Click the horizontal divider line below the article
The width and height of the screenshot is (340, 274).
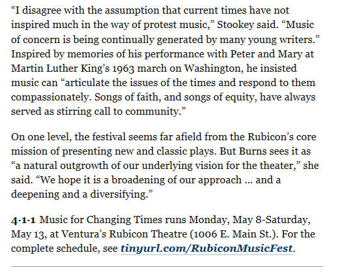pyautogui.click(x=167, y=266)
